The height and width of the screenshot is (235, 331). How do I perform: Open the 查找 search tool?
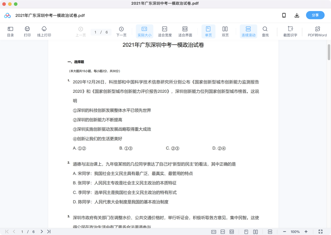(265, 32)
